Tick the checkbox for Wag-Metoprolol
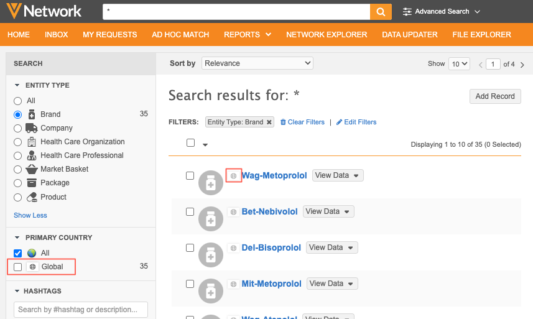This screenshot has width=533, height=319. [190, 175]
